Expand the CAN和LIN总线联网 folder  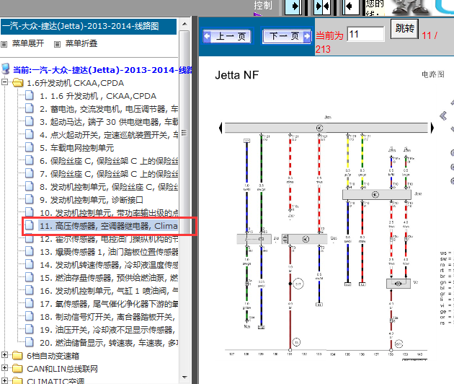tap(4, 367)
